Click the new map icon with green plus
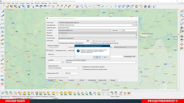 [x=3, y=6]
